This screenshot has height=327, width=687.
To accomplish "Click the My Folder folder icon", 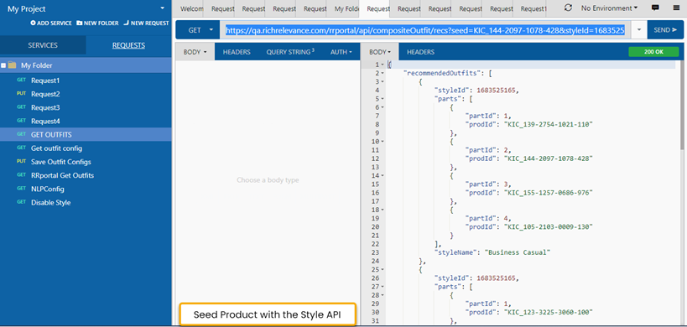I will pos(12,65).
